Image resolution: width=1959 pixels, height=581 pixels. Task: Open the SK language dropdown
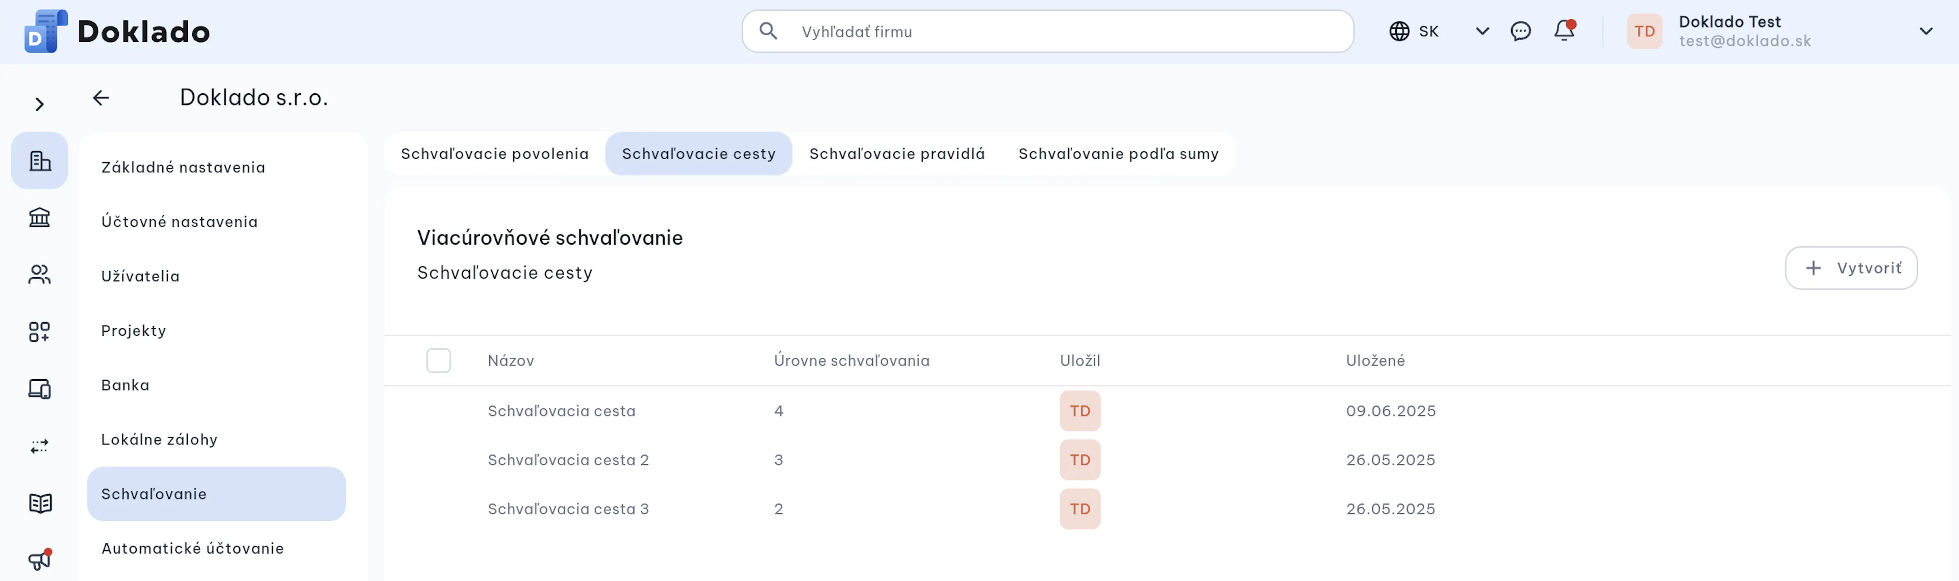pos(1438,31)
